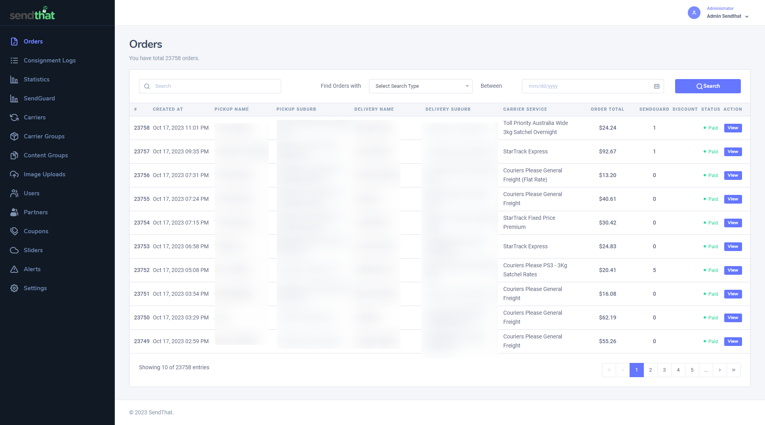
Task: Click SendGuard value 5 for order 23752
Action: (654, 270)
